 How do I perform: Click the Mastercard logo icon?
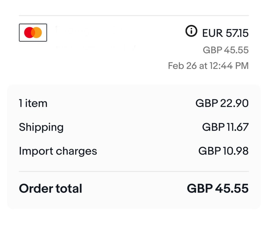(33, 33)
